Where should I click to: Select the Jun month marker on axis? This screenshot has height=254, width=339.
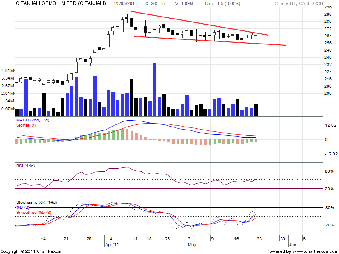coord(292,245)
